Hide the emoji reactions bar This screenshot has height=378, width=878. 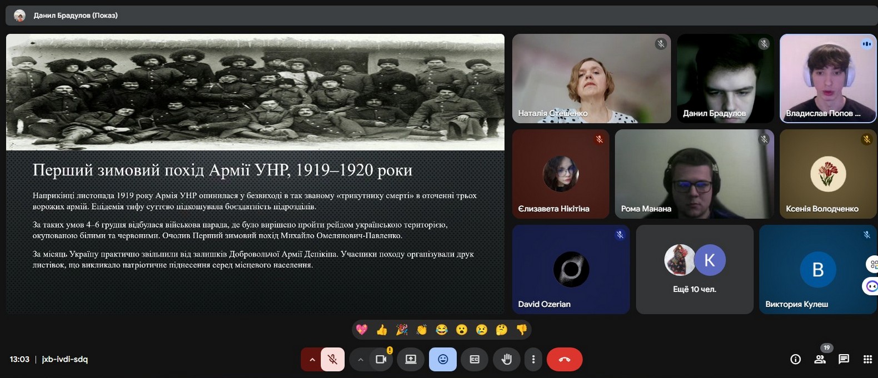[442, 360]
